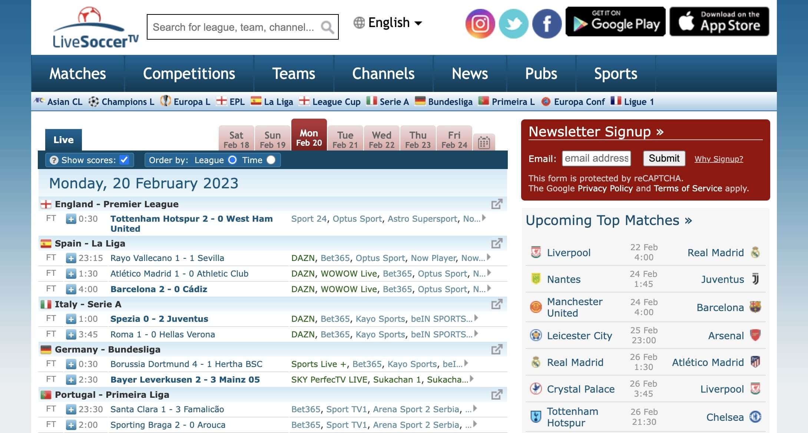Open the Twitter bird icon
This screenshot has width=808, height=433.
[513, 24]
